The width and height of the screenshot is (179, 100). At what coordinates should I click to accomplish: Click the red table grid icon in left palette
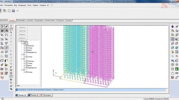[2, 73]
